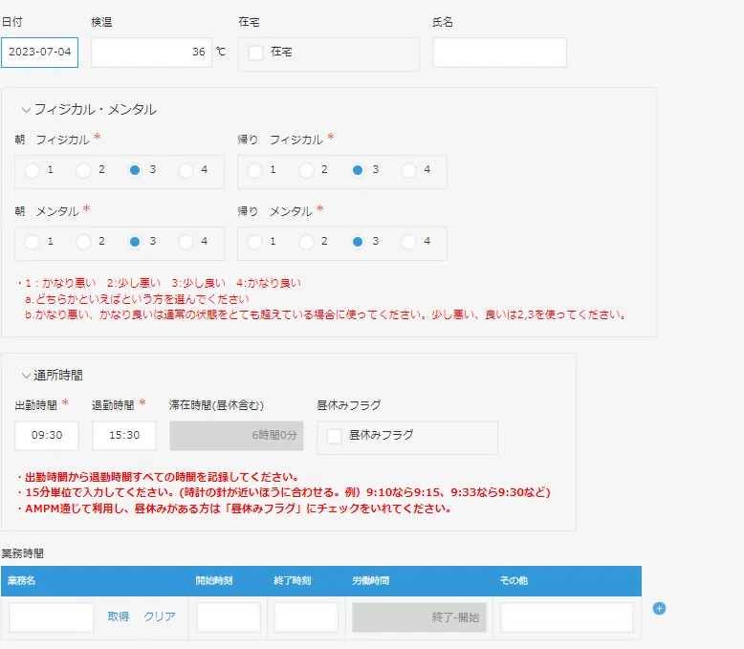Click the 開始時刻 input field in table

click(229, 617)
